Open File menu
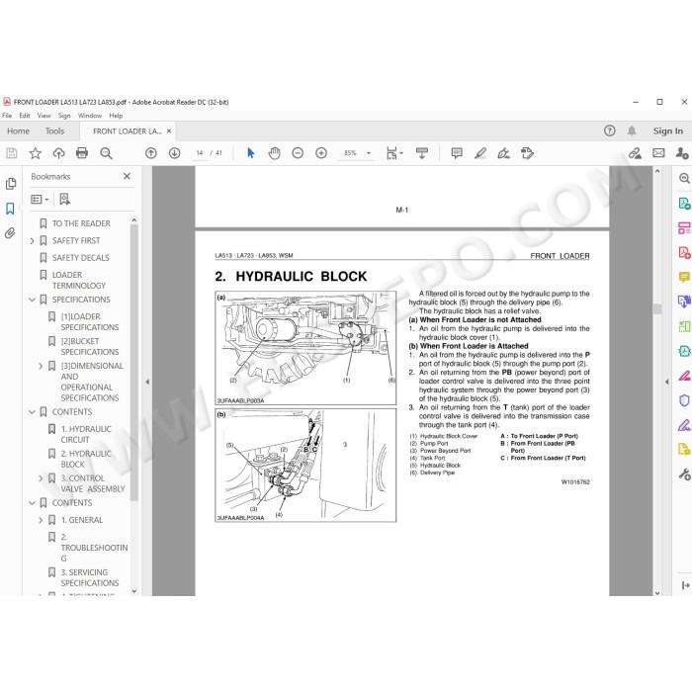Screen dimensions: 692x692 click(x=7, y=116)
